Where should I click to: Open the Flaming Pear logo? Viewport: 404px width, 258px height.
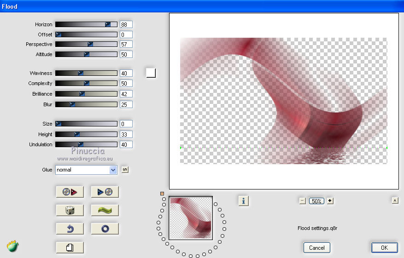click(12, 246)
